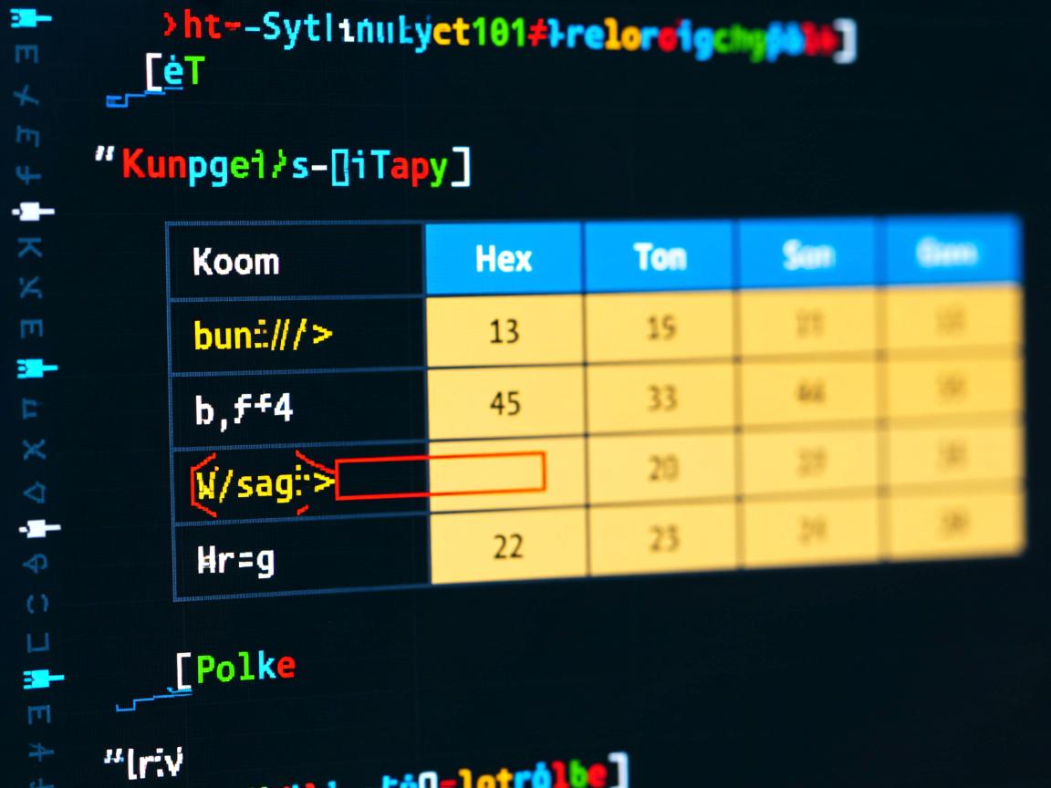
Task: Select the Ton column header
Action: pos(660,257)
